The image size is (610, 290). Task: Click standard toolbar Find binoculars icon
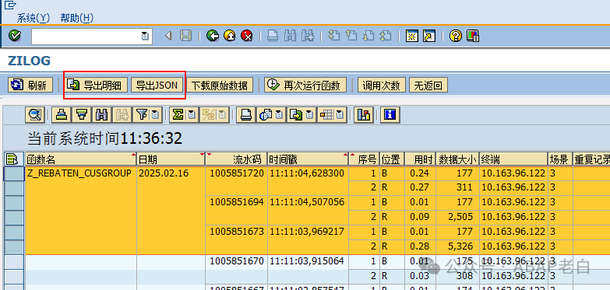point(291,36)
